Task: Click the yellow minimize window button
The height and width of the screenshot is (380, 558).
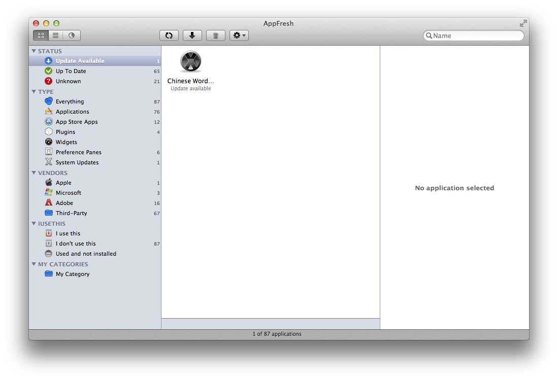Action: tap(46, 23)
